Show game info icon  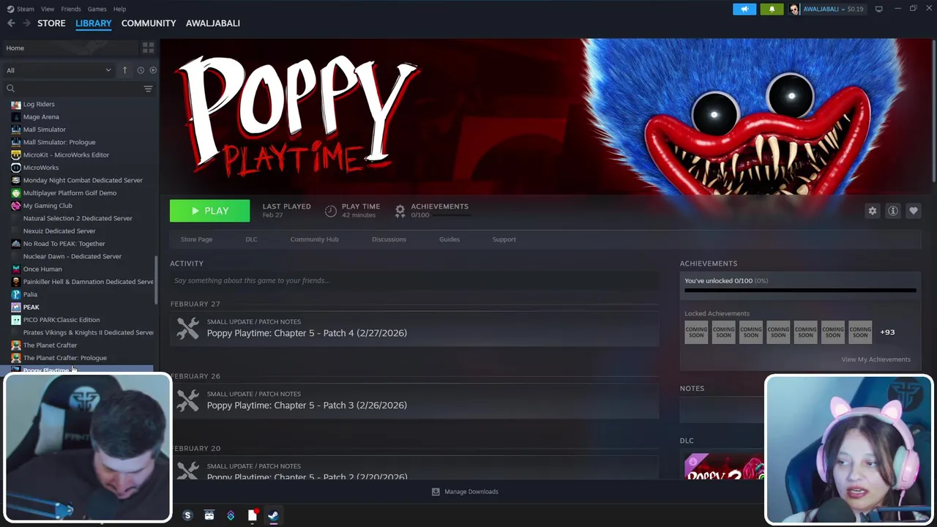pyautogui.click(x=893, y=211)
